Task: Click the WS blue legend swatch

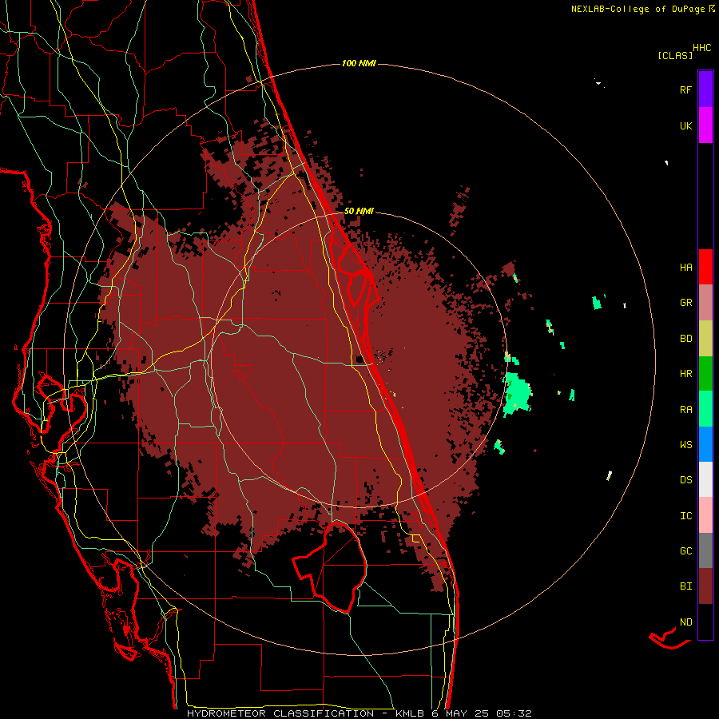Action: [x=705, y=444]
